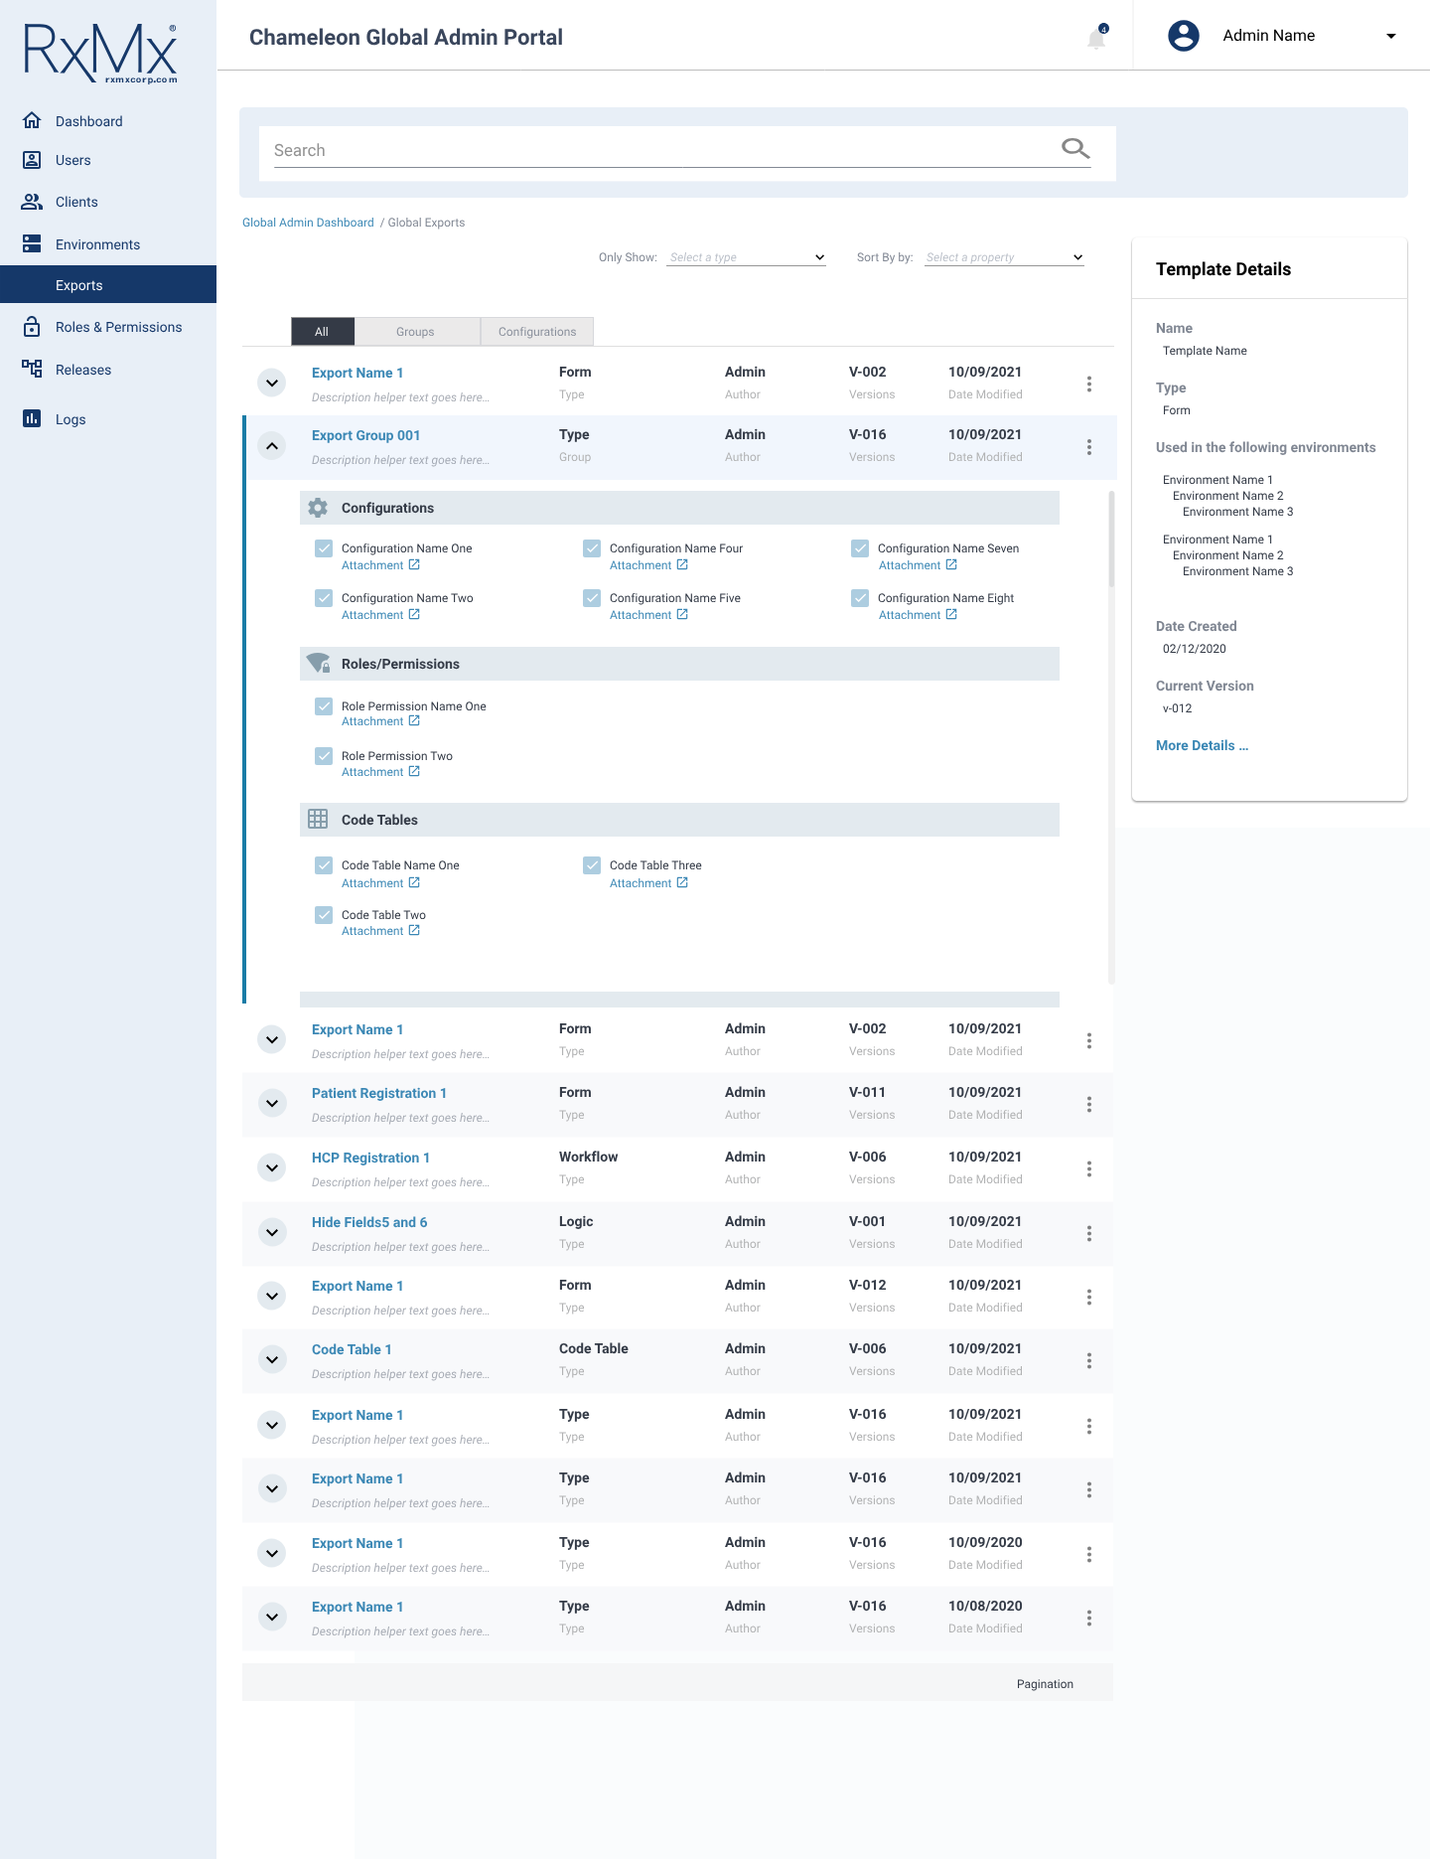
Task: Open the Export Group 001 title link
Action: 365,435
